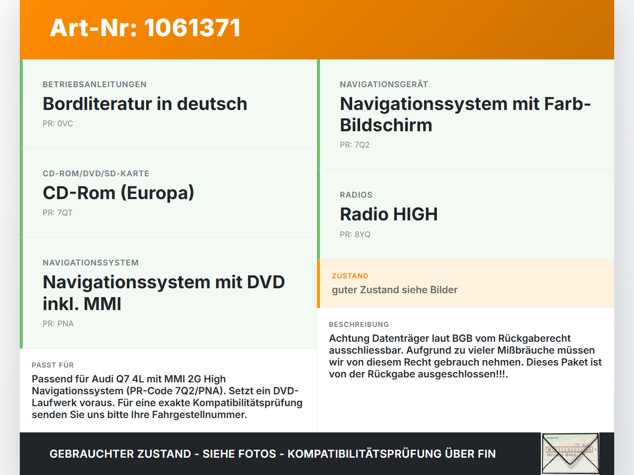This screenshot has width=634, height=475.
Task: Select the Art-Nr: 1061371 heading
Action: pyautogui.click(x=145, y=28)
